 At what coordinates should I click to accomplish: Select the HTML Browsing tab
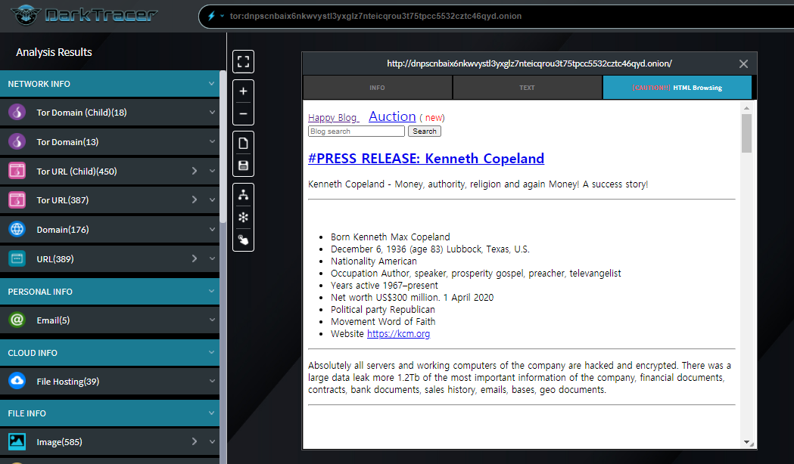[x=677, y=88]
